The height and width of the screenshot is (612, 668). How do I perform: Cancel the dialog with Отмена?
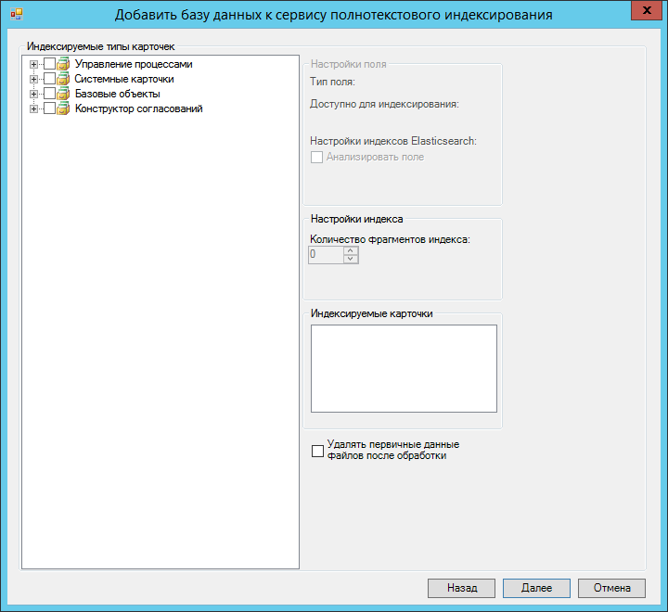pyautogui.click(x=610, y=588)
